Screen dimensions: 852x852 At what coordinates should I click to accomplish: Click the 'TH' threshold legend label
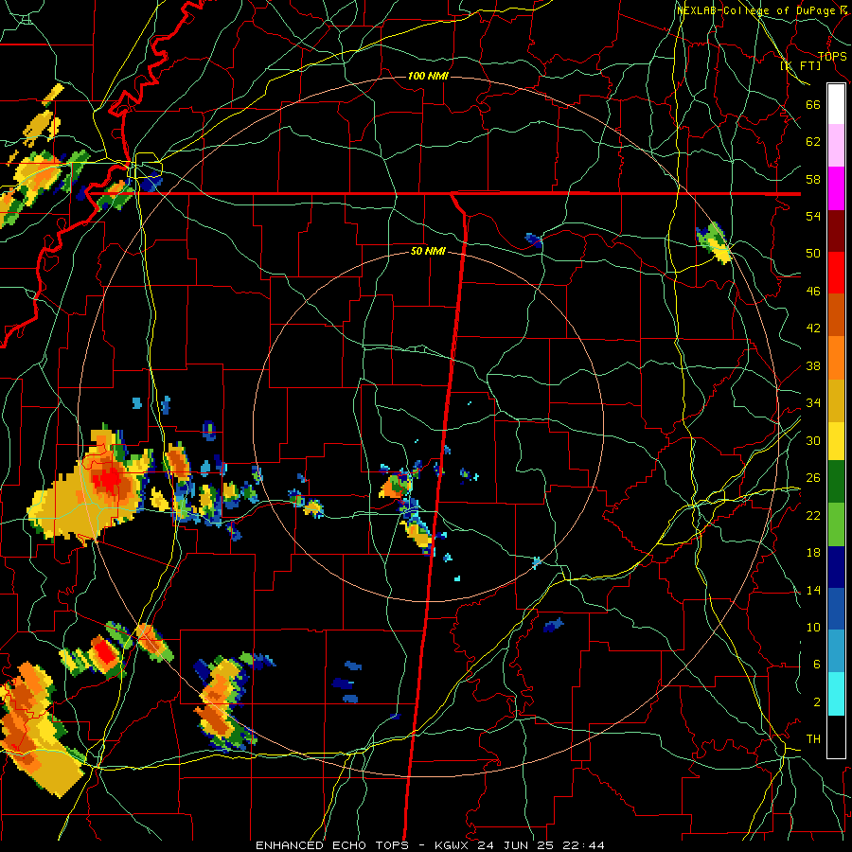tap(813, 739)
